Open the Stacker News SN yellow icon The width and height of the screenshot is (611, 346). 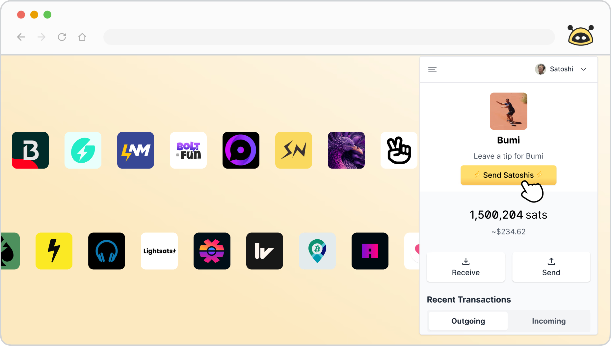point(294,150)
